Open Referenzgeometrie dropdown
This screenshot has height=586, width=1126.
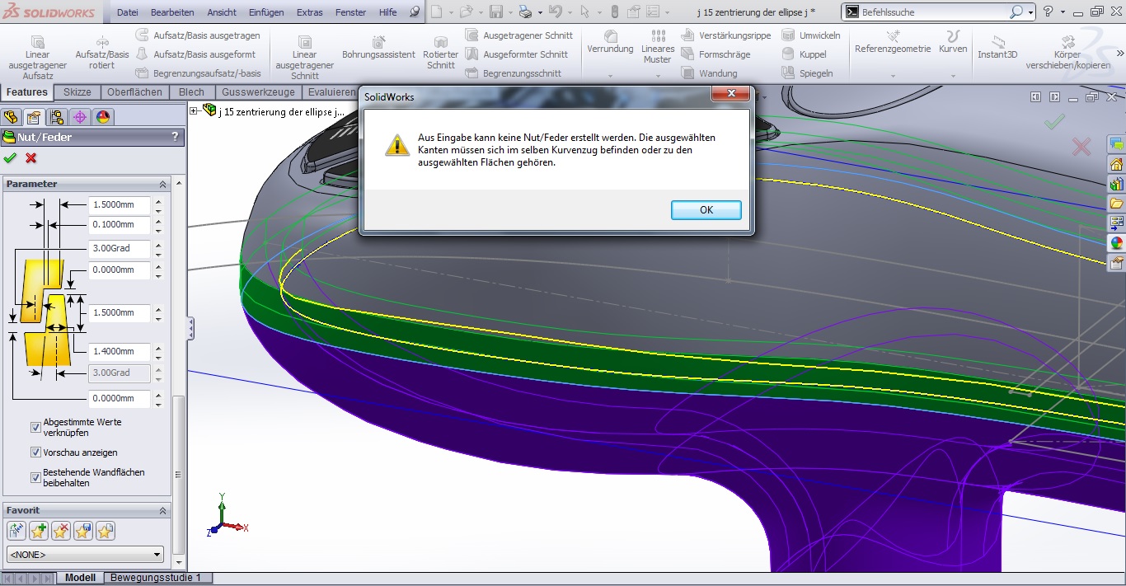893,75
